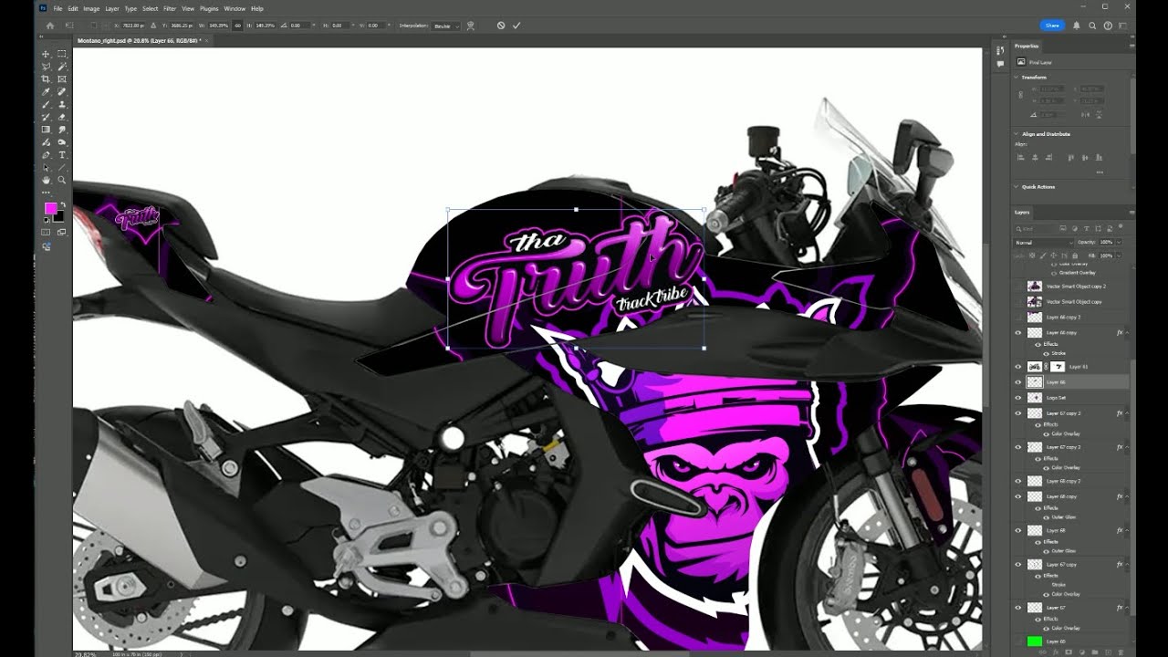The height and width of the screenshot is (657, 1168).
Task: Open the Interpolation dropdown in options bar
Action: pos(445,26)
